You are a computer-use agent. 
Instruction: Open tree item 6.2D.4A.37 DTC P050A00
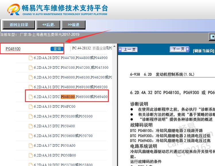click(55, 145)
